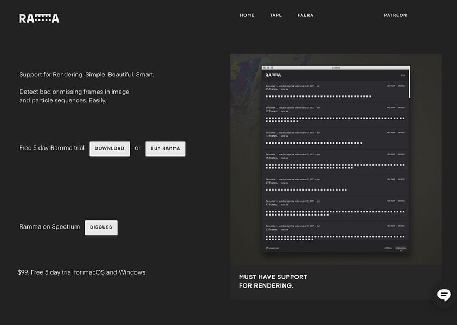
Task: Rescan the 35 frames sequence
Action: 285,89
